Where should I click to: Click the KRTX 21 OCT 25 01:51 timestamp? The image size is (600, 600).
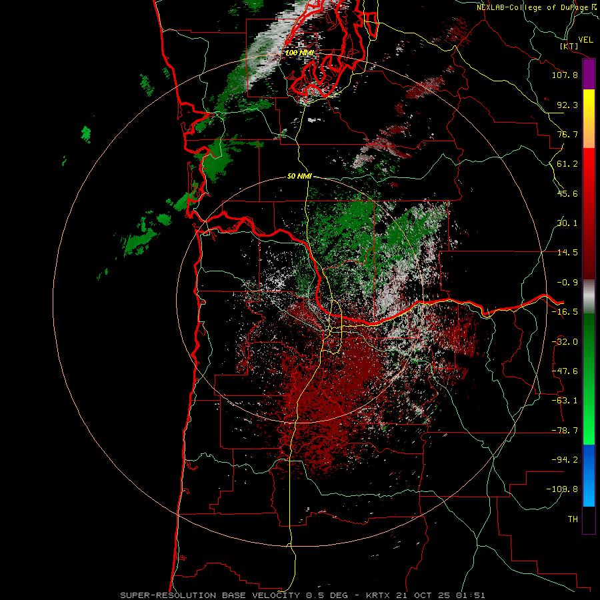coord(425,595)
